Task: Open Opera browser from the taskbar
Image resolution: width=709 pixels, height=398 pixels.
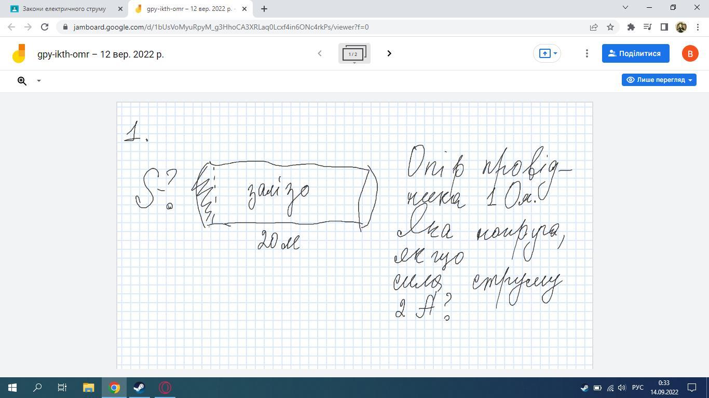Action: 165,388
